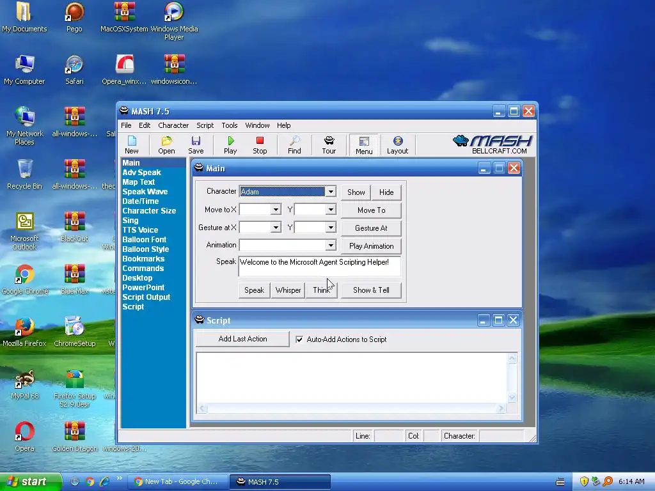Select the Mozilla Firefox desktop shortcut
655x491 pixels.
click(x=24, y=332)
